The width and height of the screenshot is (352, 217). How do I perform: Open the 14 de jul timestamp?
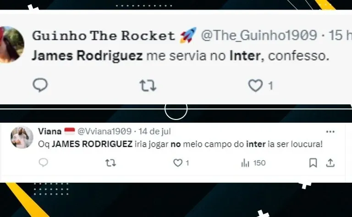tap(154, 131)
